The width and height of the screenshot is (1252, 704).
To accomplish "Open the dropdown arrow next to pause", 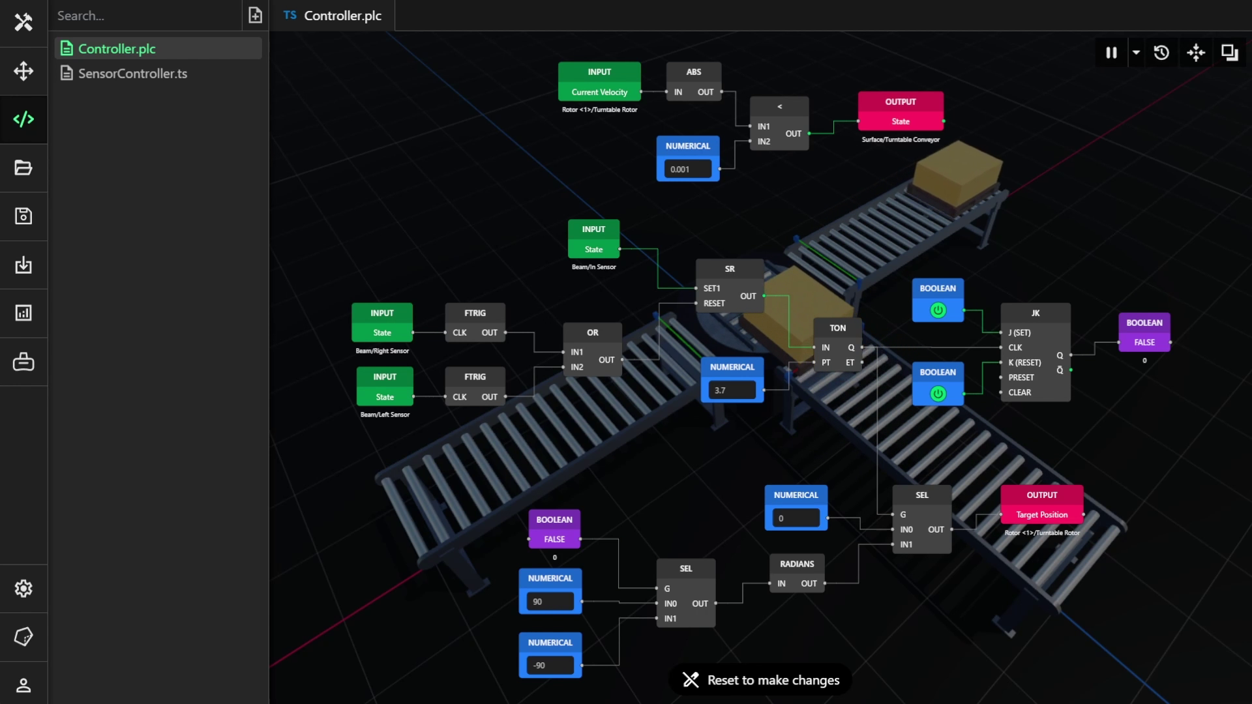I will tap(1136, 53).
